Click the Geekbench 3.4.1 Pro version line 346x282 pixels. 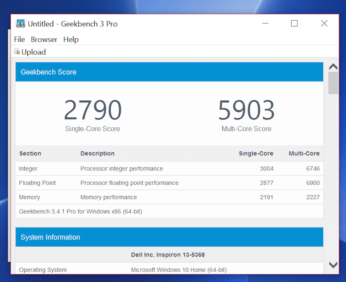[81, 212]
